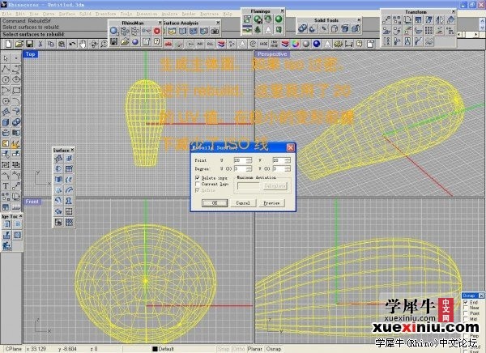Select the Rectangle tool in left toolbar
Screen dimensions: 486x353
pyautogui.click(x=16, y=91)
